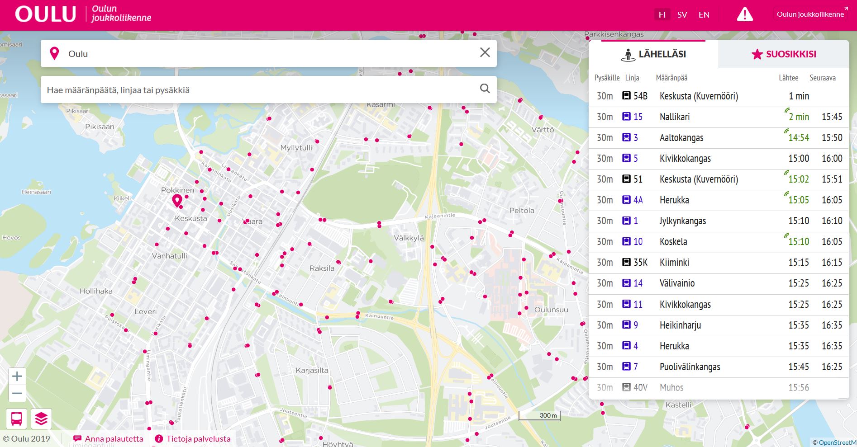Switch language to Swedish (SV)
Viewport: 857px width, 447px height.
pyautogui.click(x=682, y=15)
